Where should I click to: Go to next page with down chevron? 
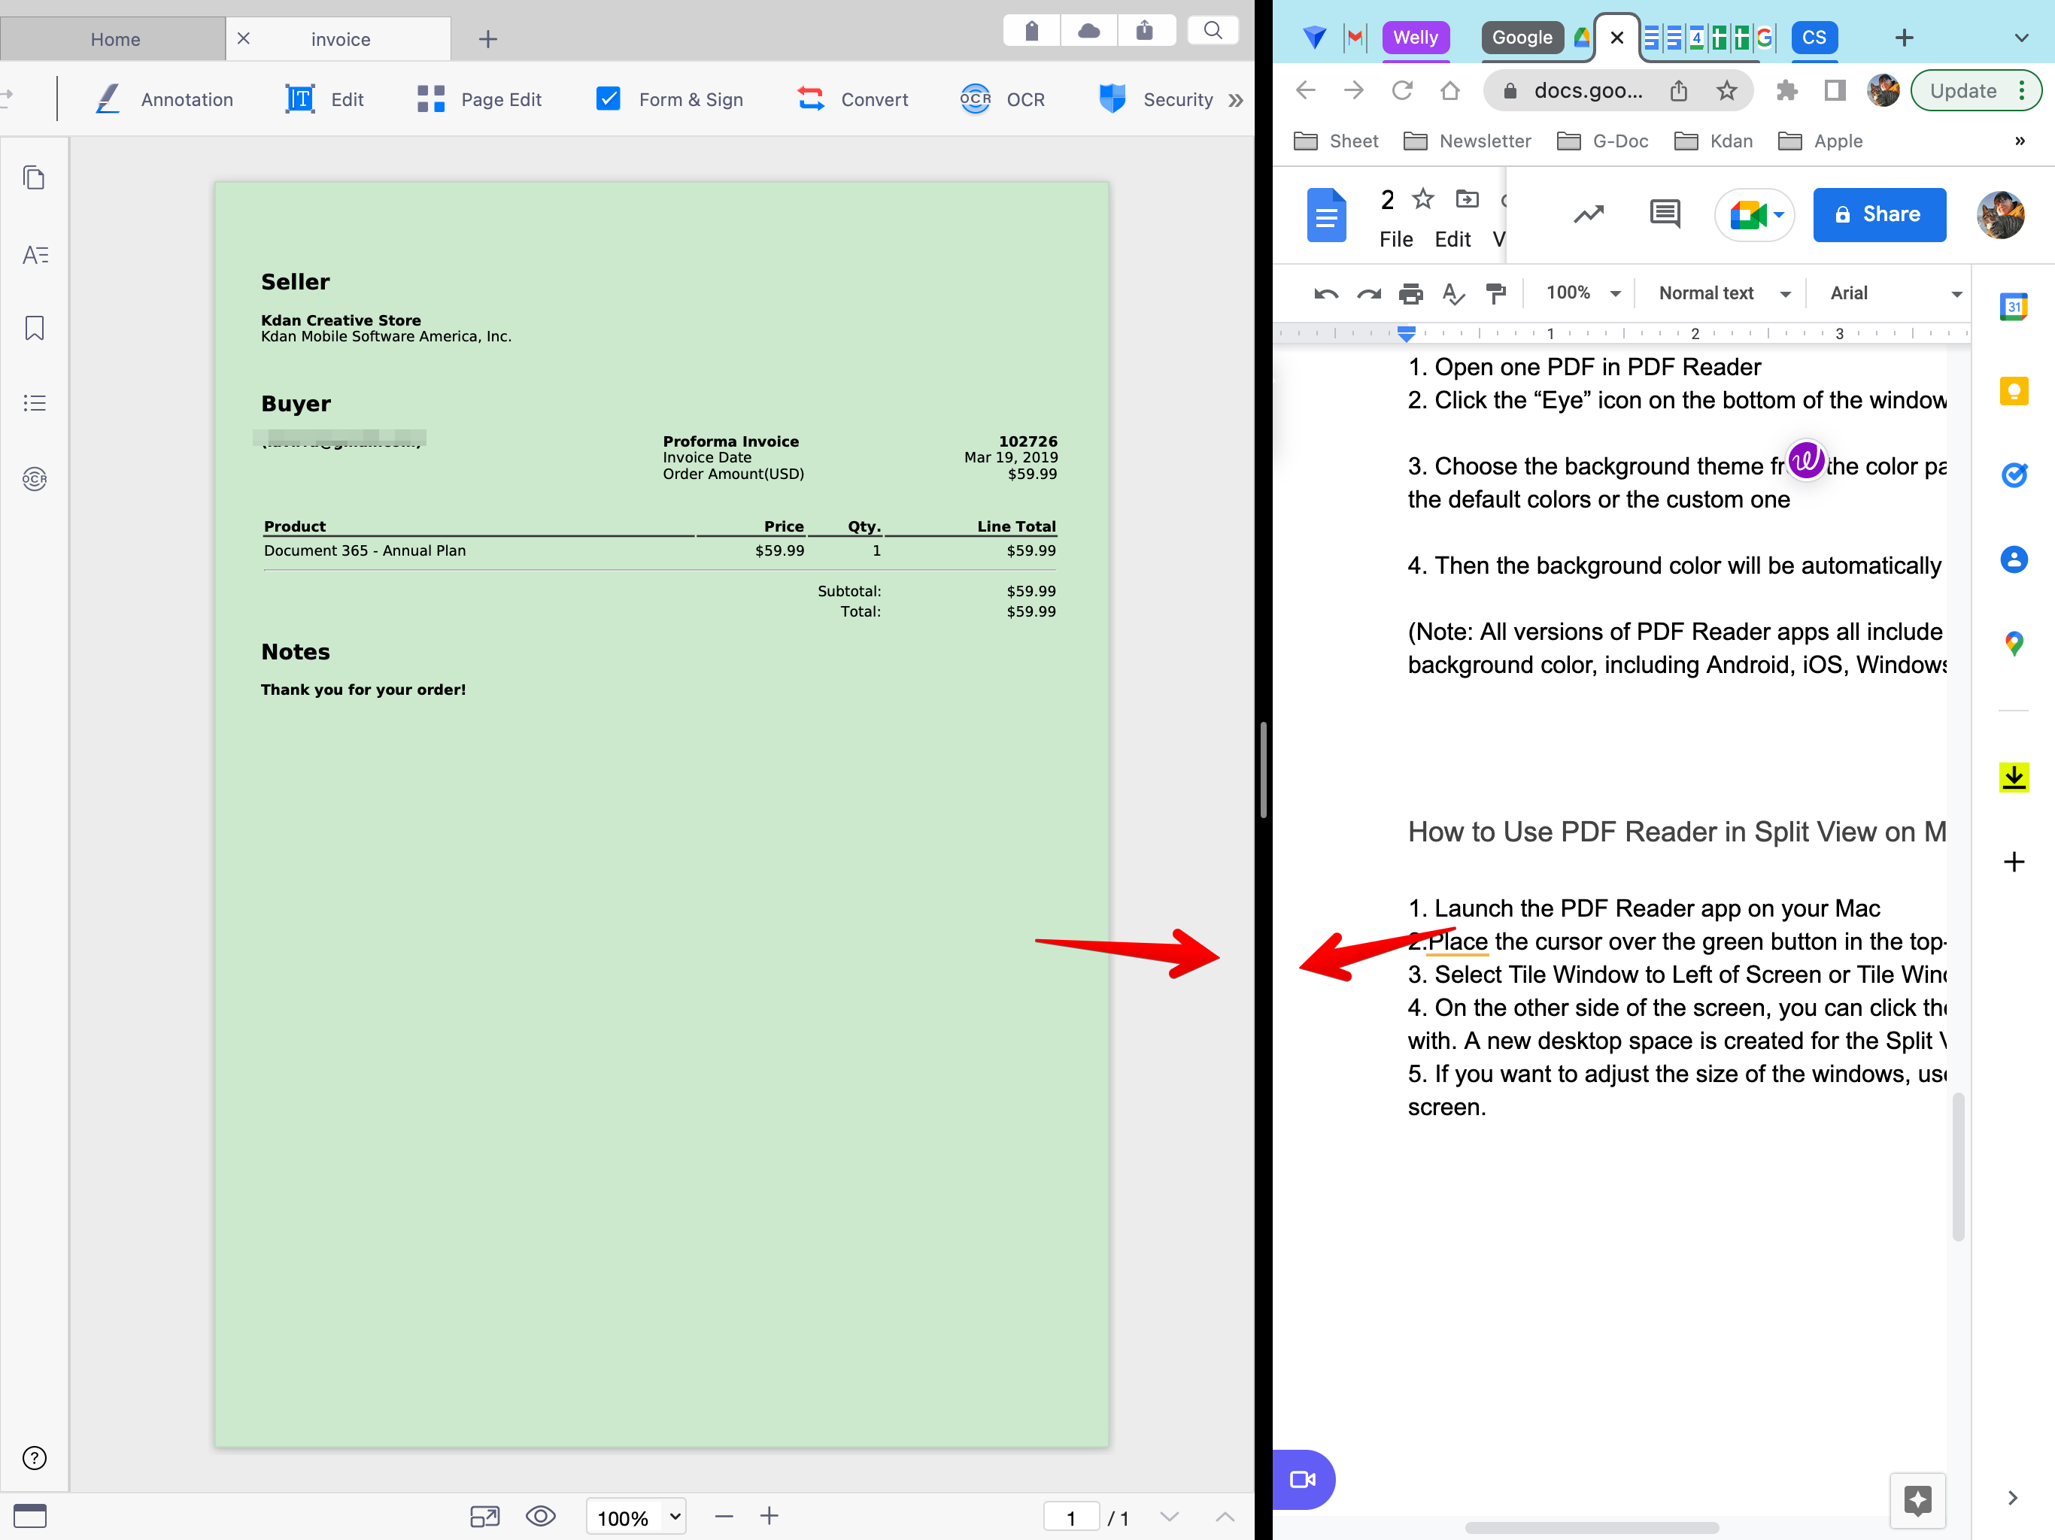click(1170, 1517)
